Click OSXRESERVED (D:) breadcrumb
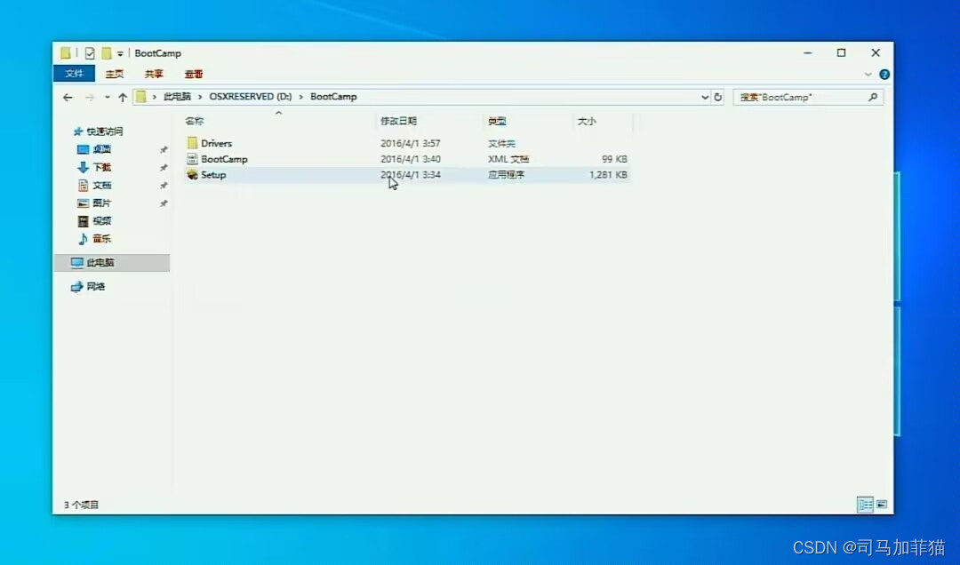Screen dimensions: 960x565 [x=251, y=97]
